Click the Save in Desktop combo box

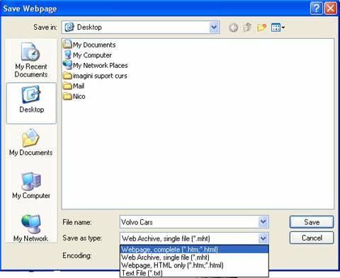(141, 28)
